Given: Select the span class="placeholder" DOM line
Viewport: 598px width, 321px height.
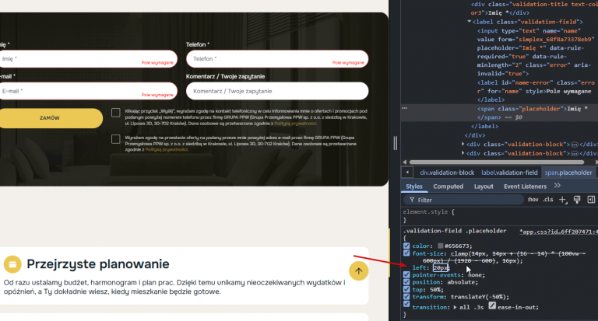Looking at the screenshot, I should (x=499, y=113).
